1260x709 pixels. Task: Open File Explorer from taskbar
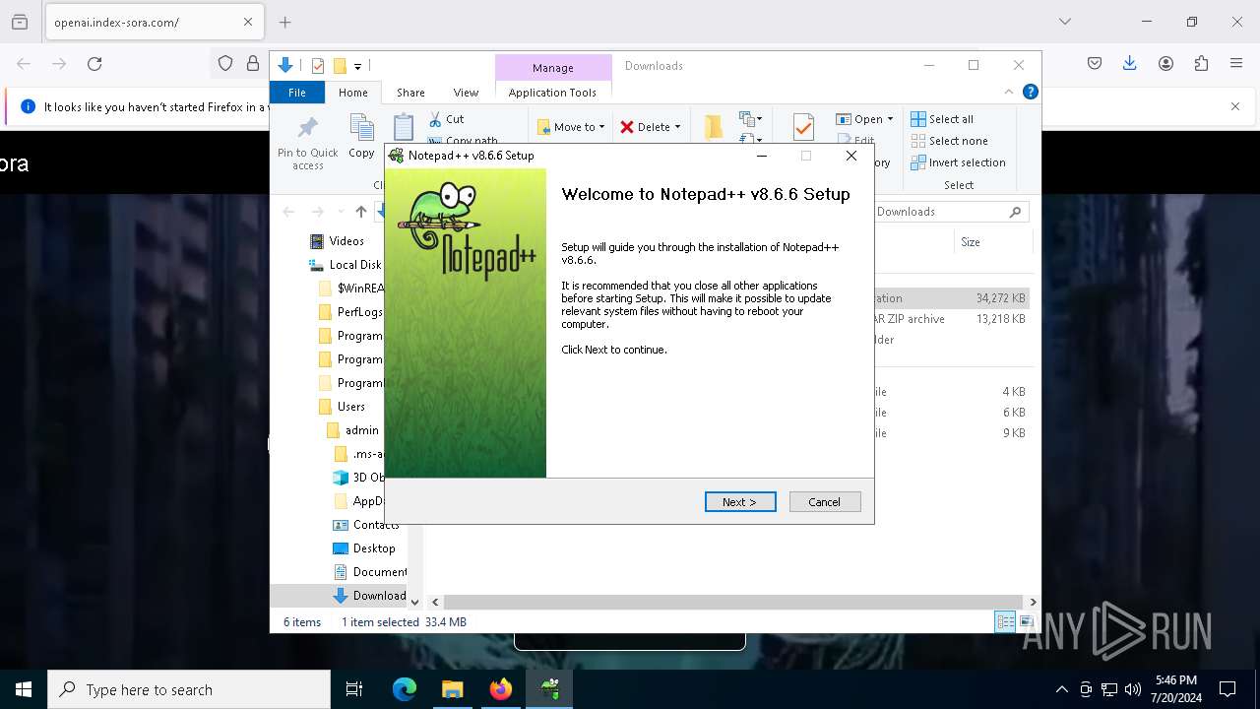click(452, 689)
